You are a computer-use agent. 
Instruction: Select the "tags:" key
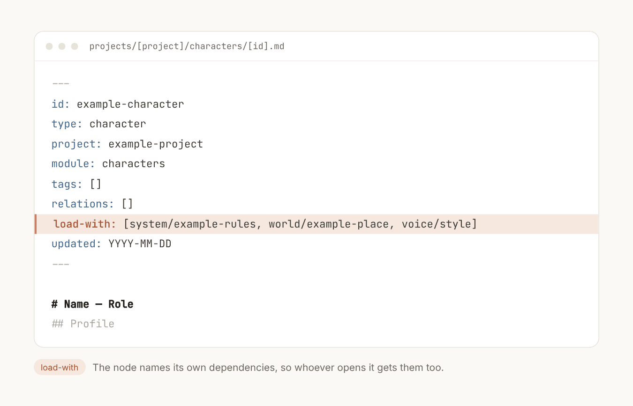67,184
